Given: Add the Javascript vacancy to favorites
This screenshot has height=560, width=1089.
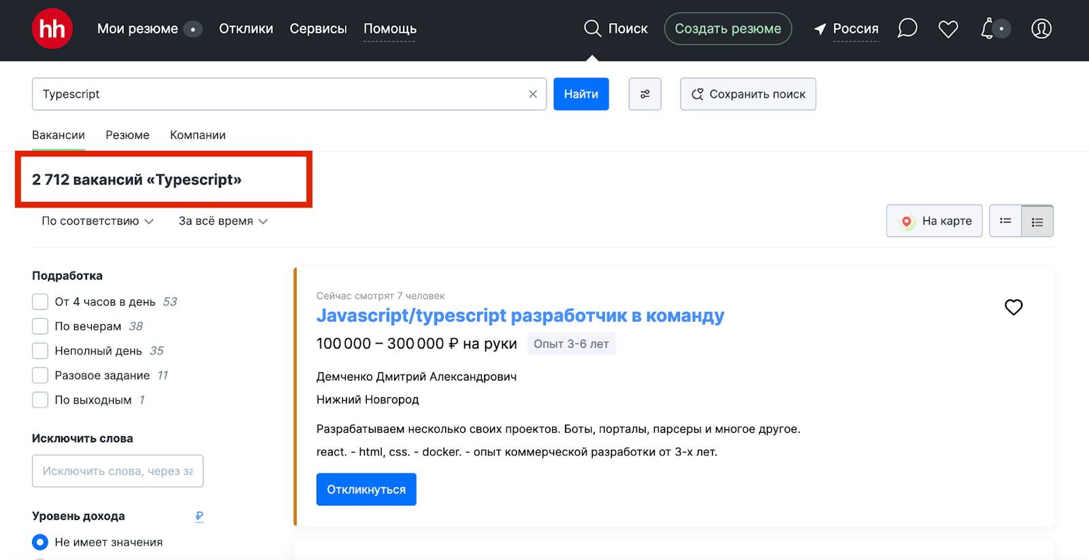Looking at the screenshot, I should click(x=1013, y=307).
